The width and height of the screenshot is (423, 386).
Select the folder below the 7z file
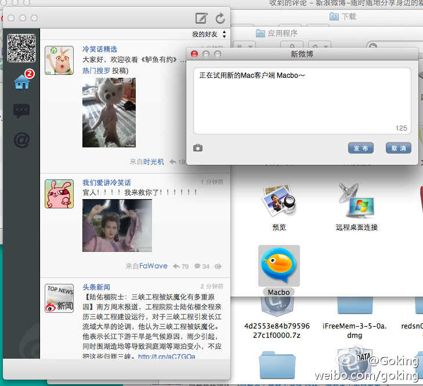(277, 365)
